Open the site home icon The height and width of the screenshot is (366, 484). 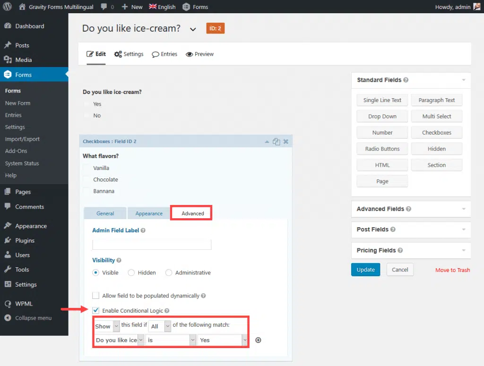point(22,7)
